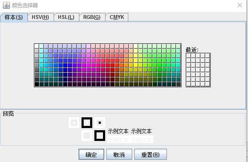The height and width of the screenshot is (162, 248).
Task: Pick the black swatch at palette's bottom-left corner
Action: (x=37, y=84)
